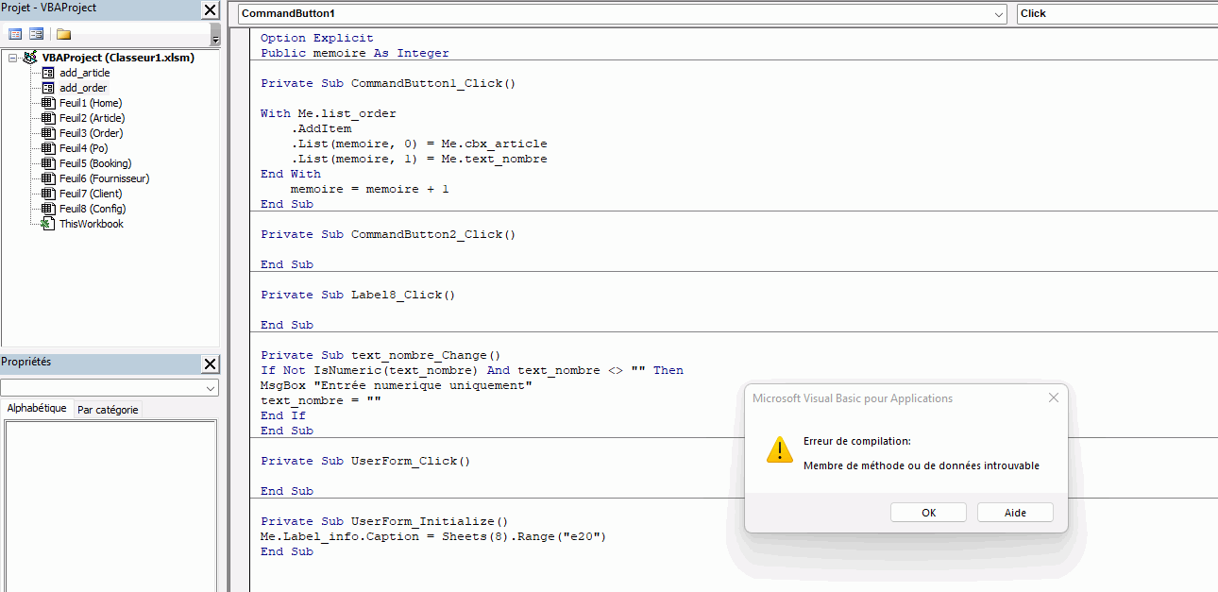The width and height of the screenshot is (1218, 592).
Task: Open the ThisWorkbook module
Action: [91, 224]
